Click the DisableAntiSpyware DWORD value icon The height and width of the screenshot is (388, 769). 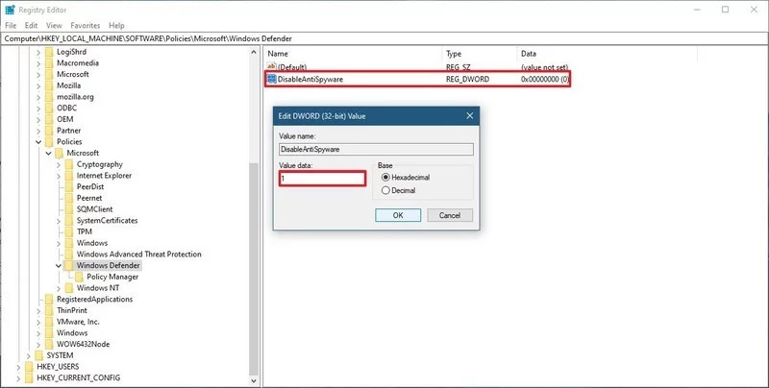(x=272, y=79)
